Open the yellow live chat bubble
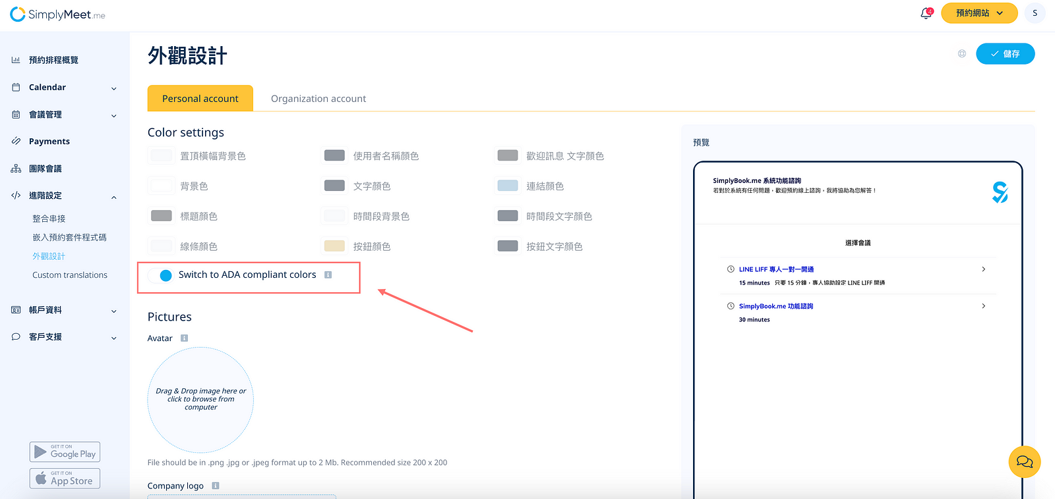This screenshot has width=1055, height=499. [x=1025, y=461]
